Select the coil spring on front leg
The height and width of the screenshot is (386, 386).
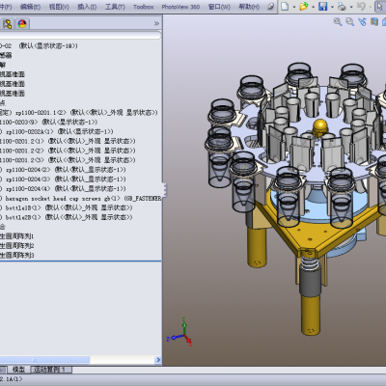click(310, 263)
